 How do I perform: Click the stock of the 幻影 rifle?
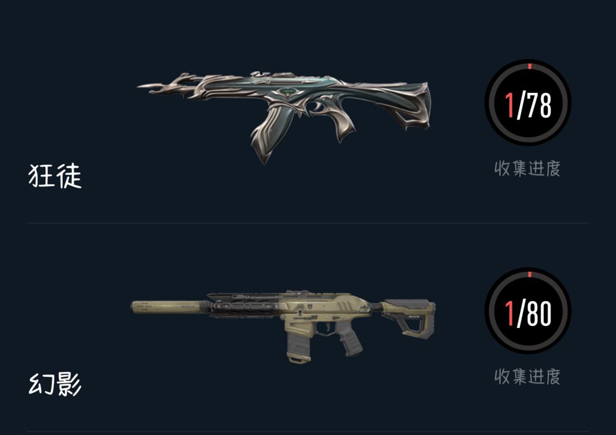tap(408, 317)
